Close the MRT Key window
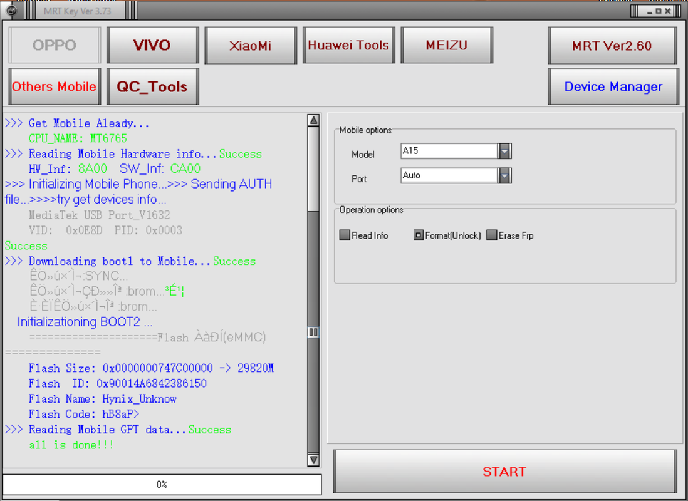688x501 pixels. click(667, 11)
